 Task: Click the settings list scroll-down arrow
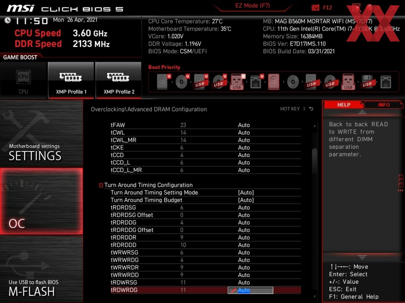tap(314, 296)
